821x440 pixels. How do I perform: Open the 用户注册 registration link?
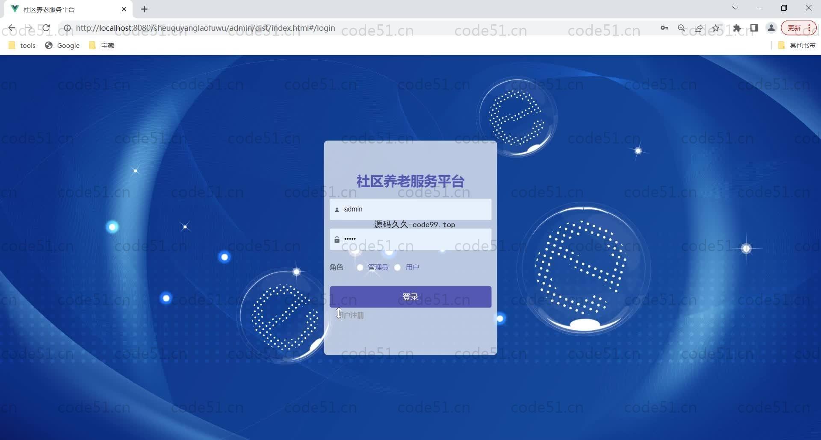pos(351,316)
